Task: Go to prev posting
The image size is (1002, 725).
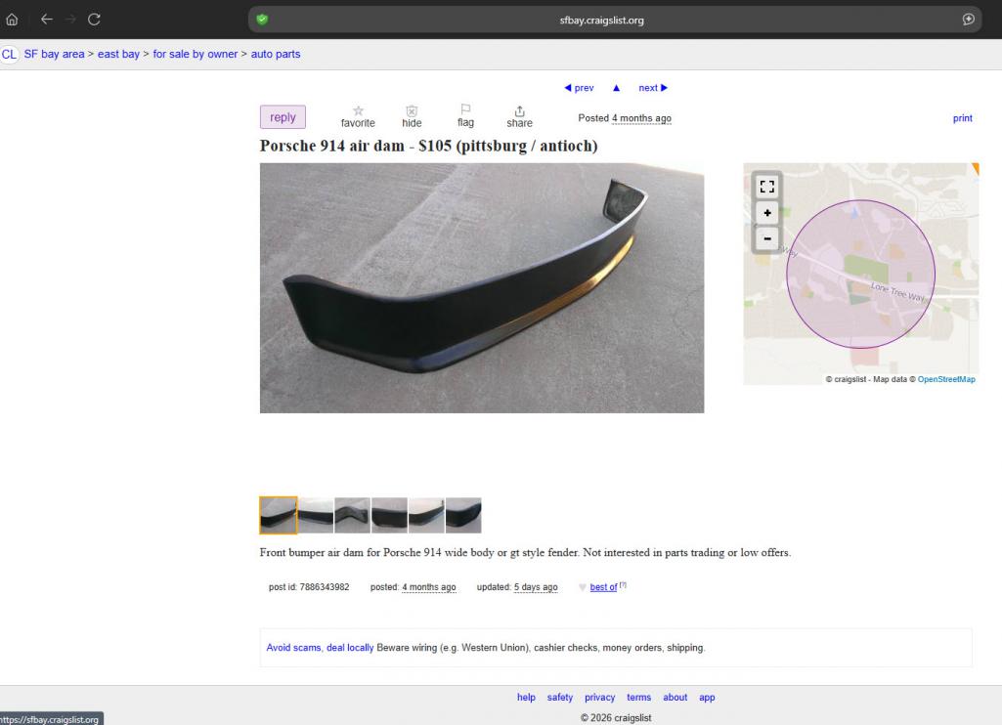Action: pyautogui.click(x=579, y=88)
